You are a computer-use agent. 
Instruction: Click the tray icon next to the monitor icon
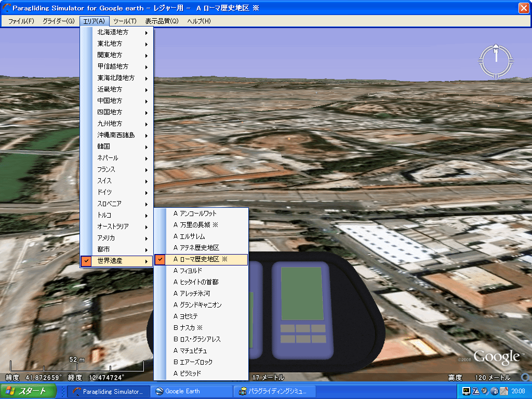(476, 392)
